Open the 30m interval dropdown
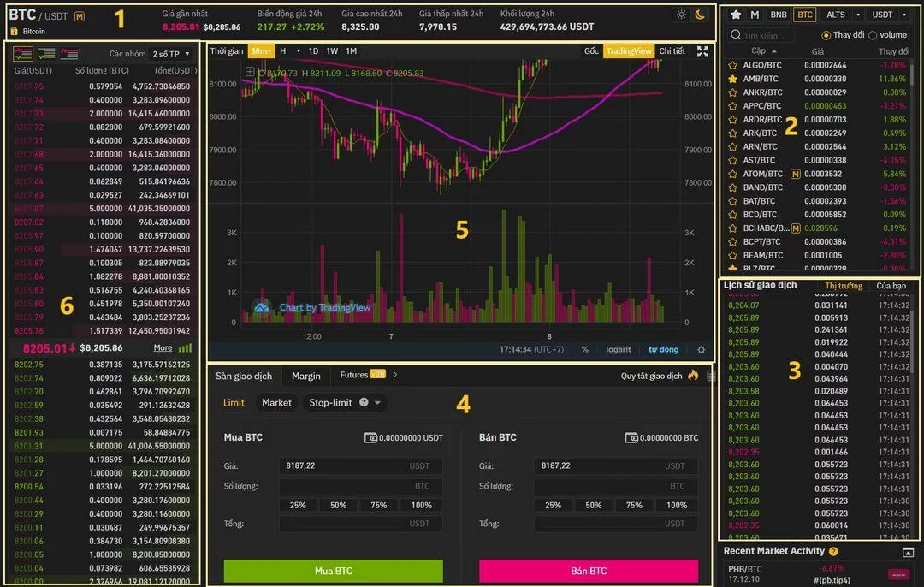 coord(261,51)
